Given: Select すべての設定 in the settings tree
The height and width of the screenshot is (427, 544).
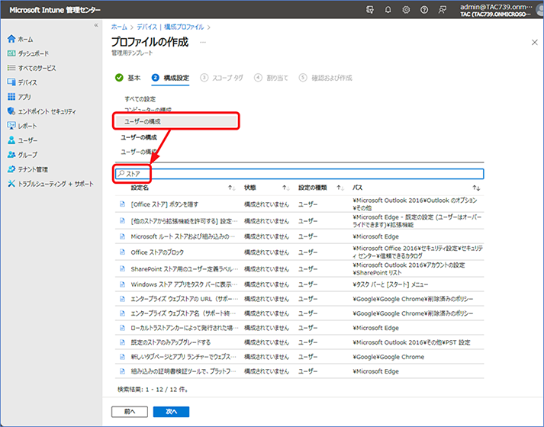Looking at the screenshot, I should (140, 99).
